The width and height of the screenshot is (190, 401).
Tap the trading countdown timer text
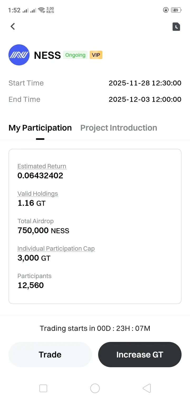(95, 328)
